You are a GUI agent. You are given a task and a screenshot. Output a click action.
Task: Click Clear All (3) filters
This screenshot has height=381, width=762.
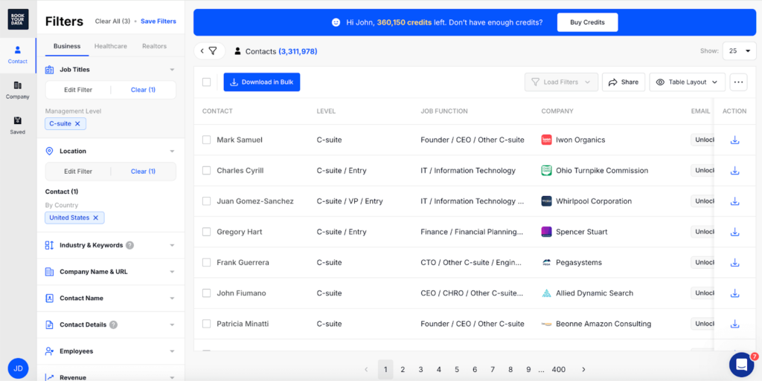pyautogui.click(x=113, y=22)
